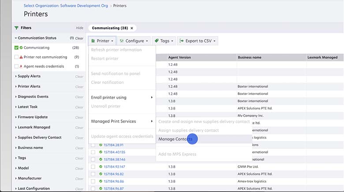The image size is (344, 192).
Task: Clear the Communication Status filter
Action: pos(79,38)
